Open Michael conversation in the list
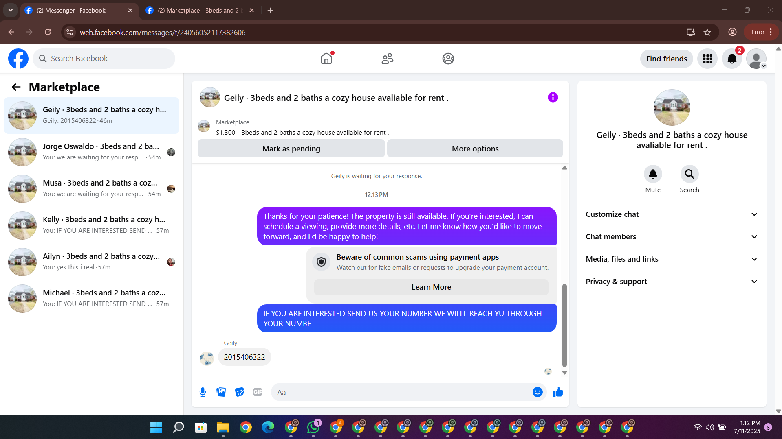The height and width of the screenshot is (439, 782). point(92,299)
